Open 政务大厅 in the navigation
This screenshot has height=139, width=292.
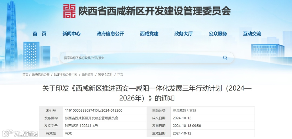[x=183, y=34]
